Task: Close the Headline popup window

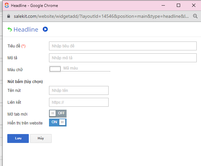Action: (x=194, y=6)
